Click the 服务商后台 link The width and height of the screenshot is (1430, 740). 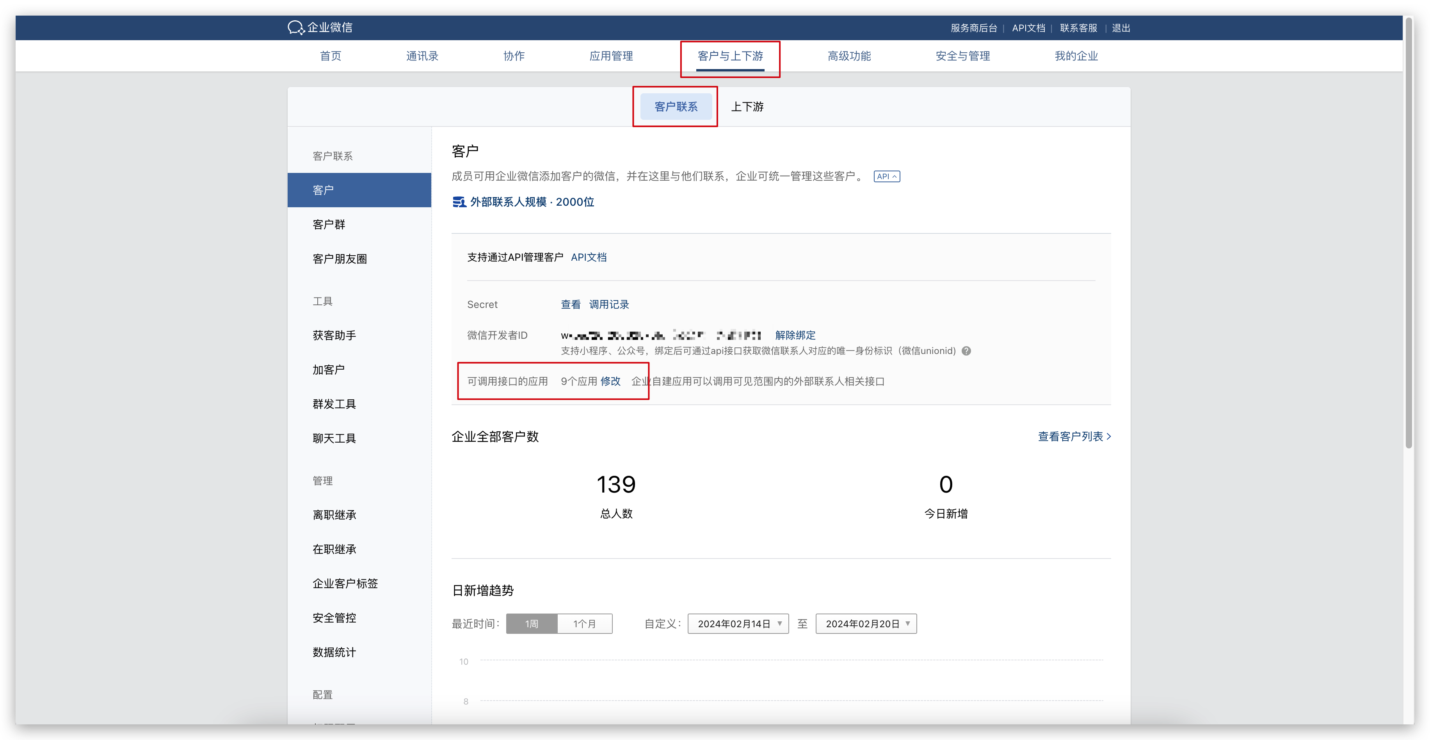974,28
